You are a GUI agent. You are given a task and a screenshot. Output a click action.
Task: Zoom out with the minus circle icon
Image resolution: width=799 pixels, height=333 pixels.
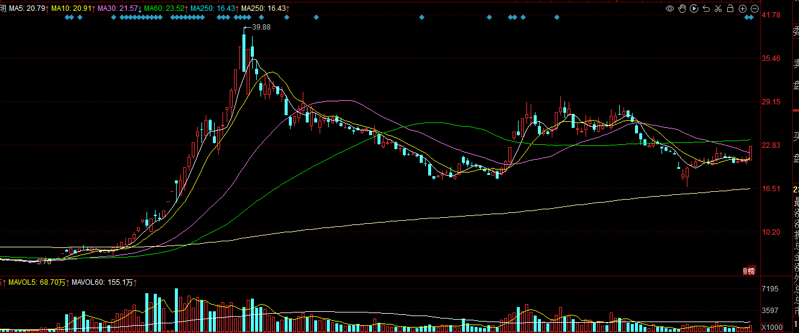[755, 8]
